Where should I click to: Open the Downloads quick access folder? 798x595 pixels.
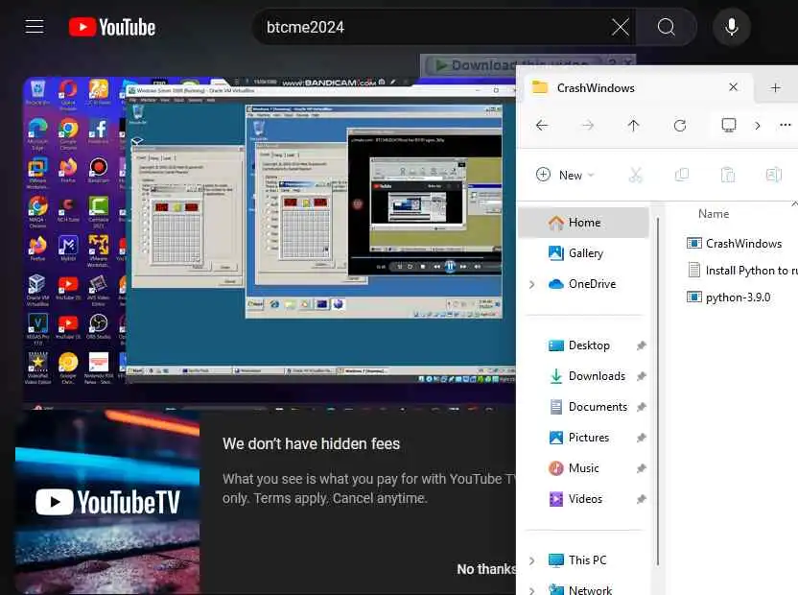click(588, 376)
